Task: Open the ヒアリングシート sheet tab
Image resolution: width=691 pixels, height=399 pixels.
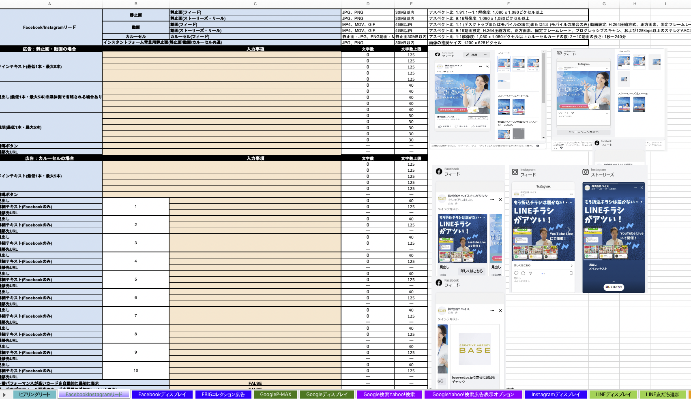Action: tap(34, 395)
